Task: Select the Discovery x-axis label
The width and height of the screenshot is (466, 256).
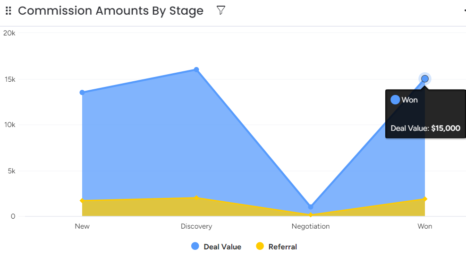Action: click(196, 226)
